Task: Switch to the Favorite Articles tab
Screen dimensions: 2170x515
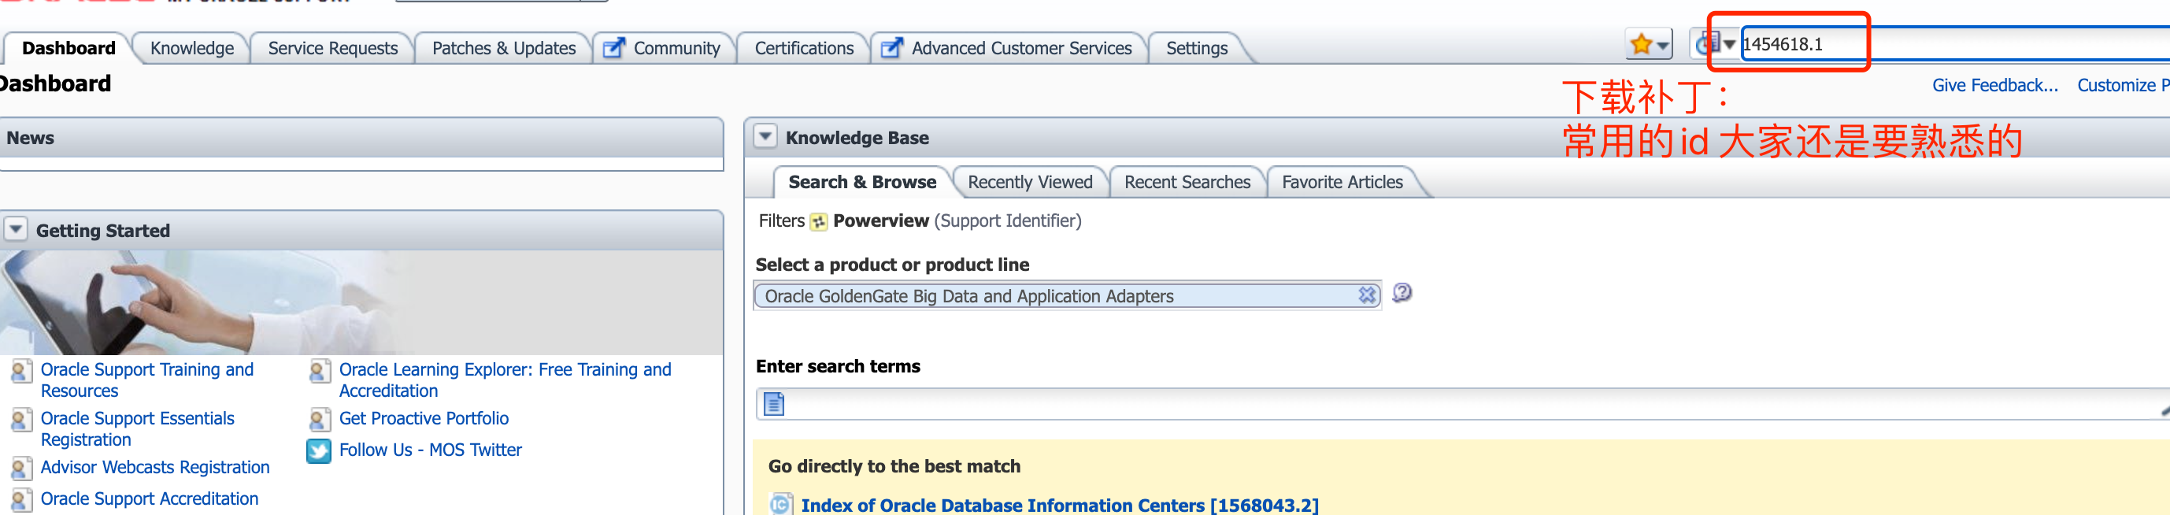Action: pos(1342,182)
